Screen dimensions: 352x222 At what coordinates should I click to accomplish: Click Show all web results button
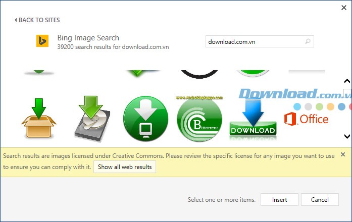125,167
